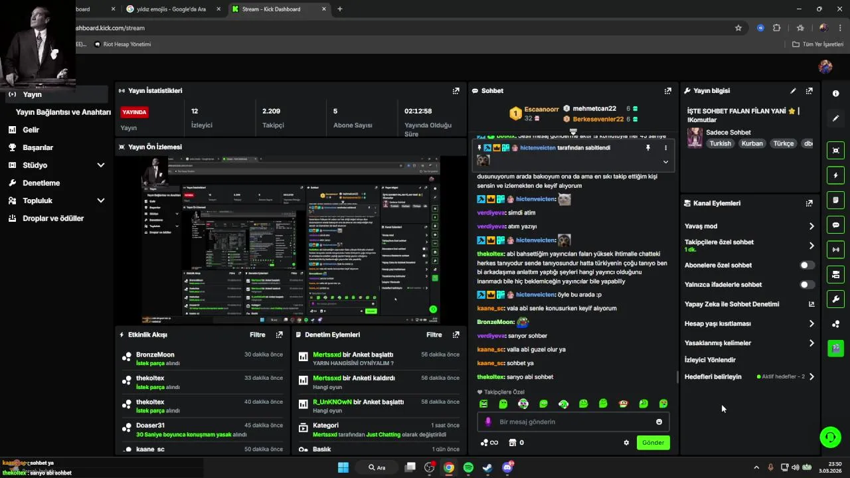Click Filtre in the Etkinlik Akışı panel

point(257,335)
